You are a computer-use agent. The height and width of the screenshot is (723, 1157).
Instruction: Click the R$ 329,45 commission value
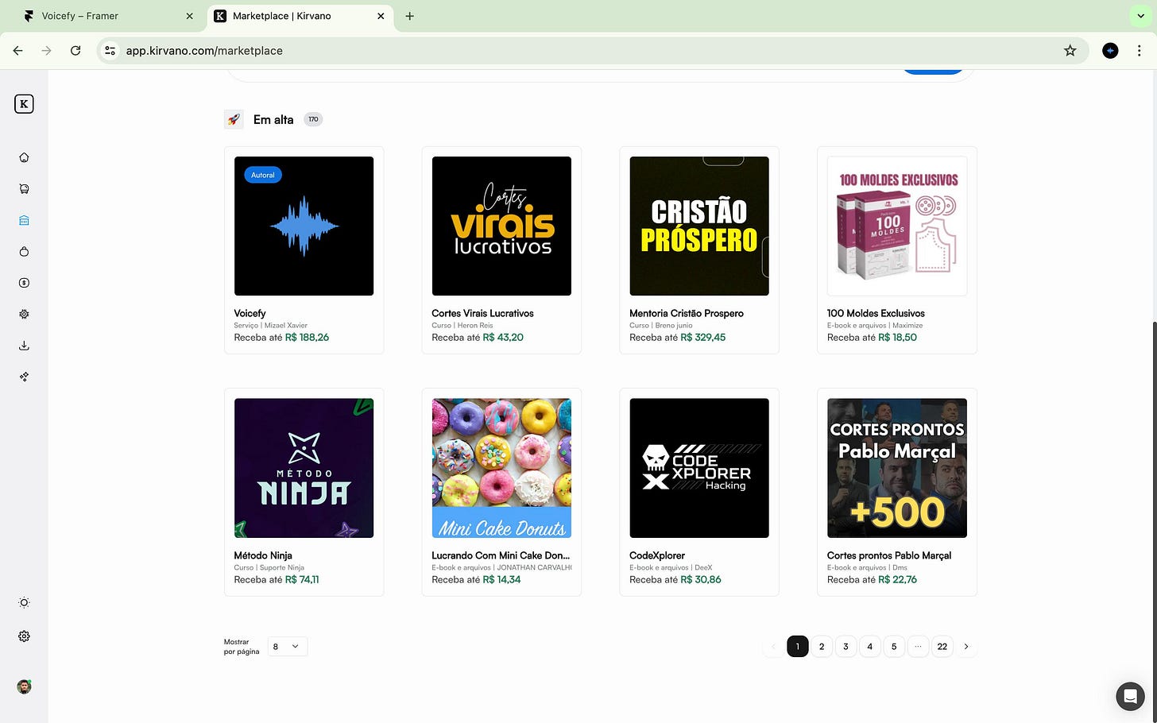click(703, 338)
